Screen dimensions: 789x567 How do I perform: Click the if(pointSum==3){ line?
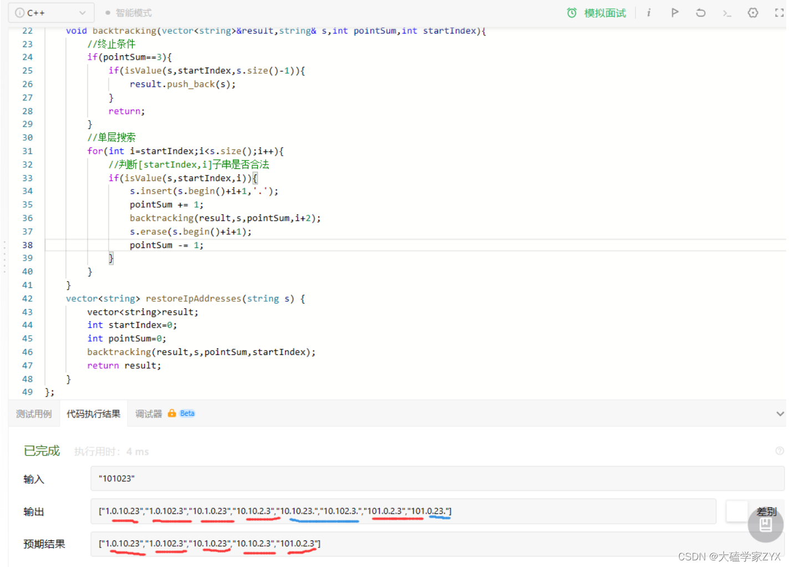tap(129, 57)
